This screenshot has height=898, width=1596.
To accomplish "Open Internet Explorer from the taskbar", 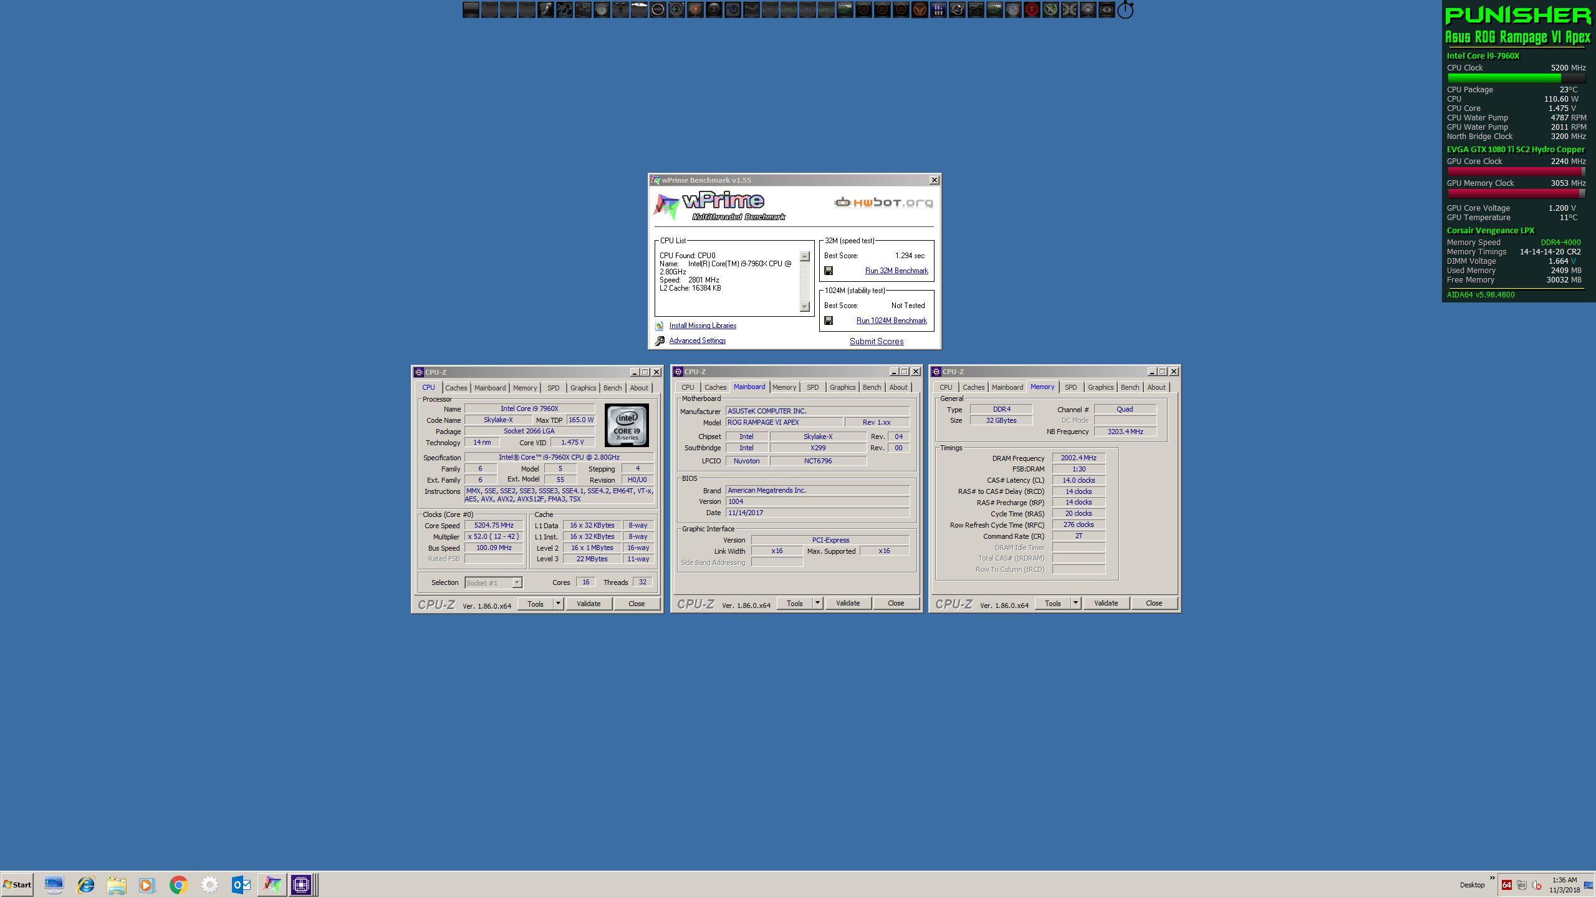I will (x=85, y=884).
